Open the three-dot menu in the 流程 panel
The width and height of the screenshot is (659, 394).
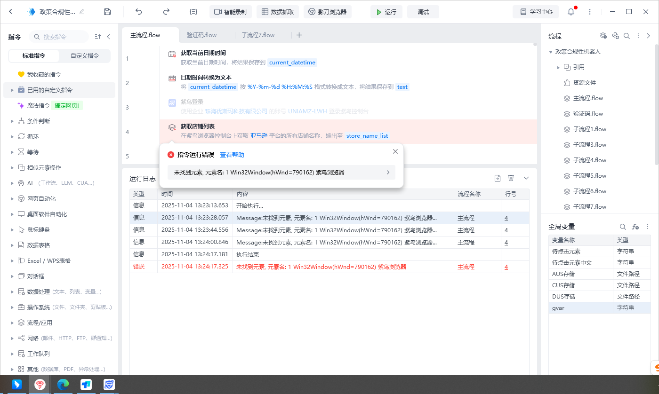pos(638,36)
